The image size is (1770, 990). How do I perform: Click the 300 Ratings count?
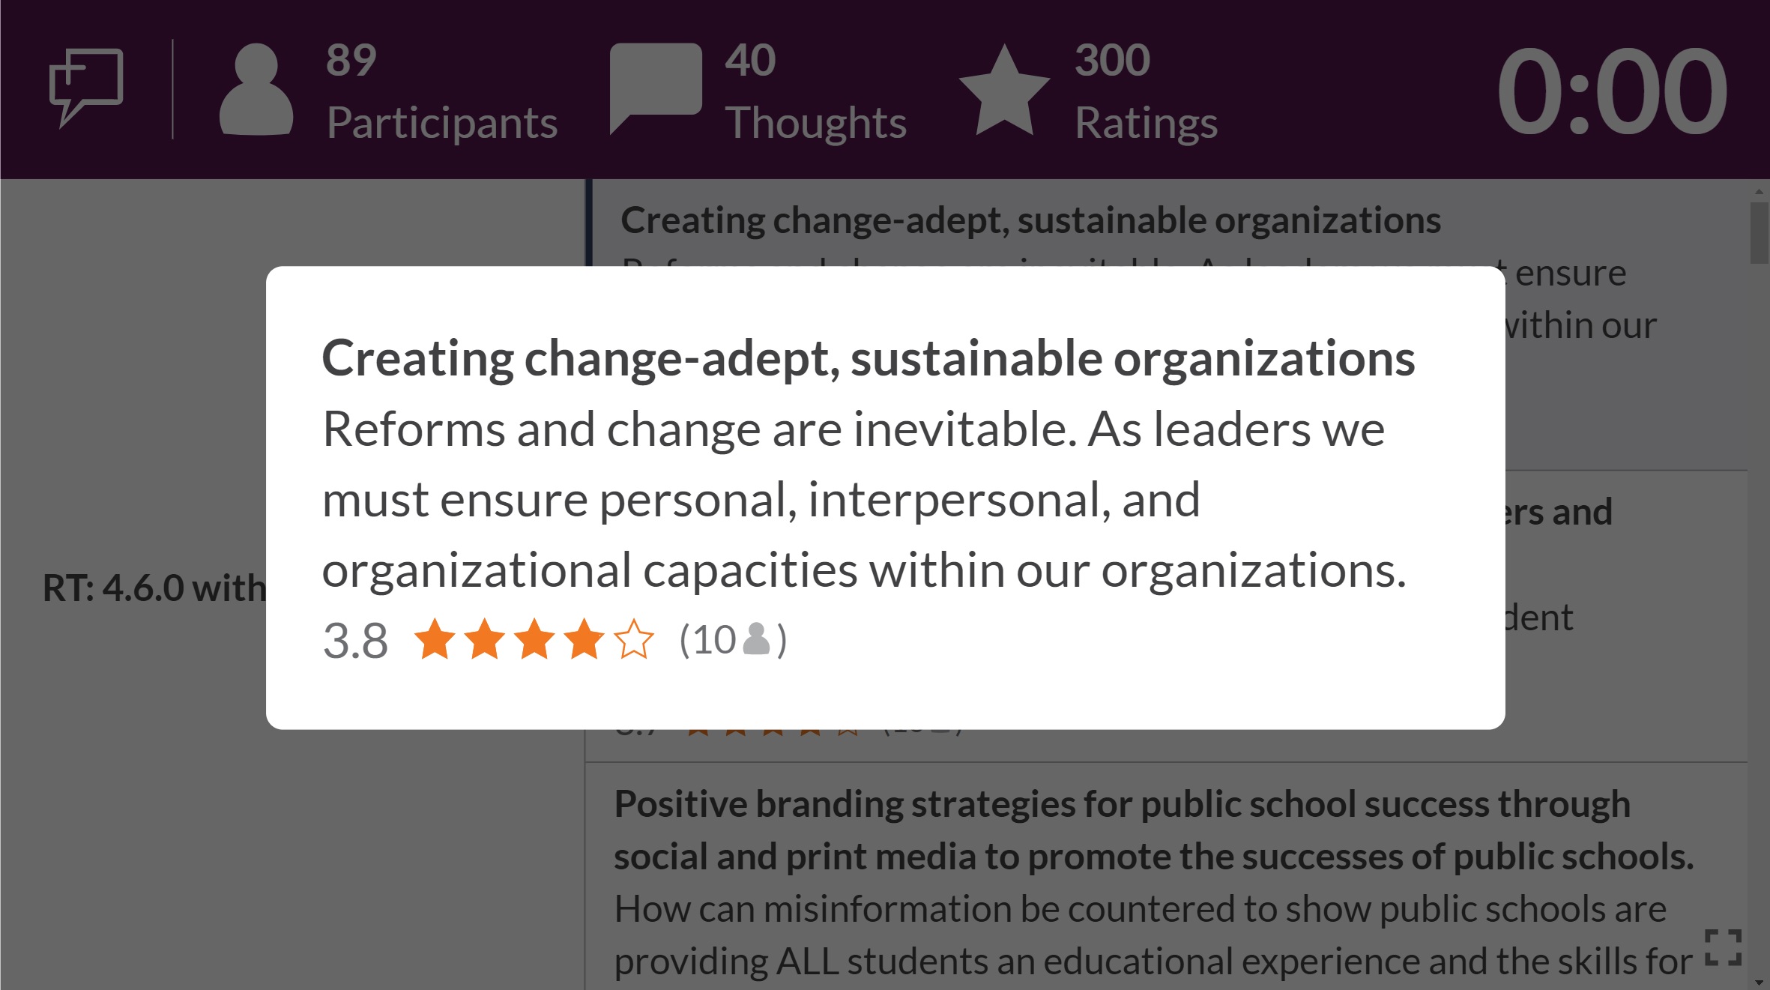point(1146,91)
